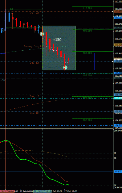Click the 106.580 price axis value
This screenshot has height=193, width=122.
pyautogui.click(x=118, y=83)
